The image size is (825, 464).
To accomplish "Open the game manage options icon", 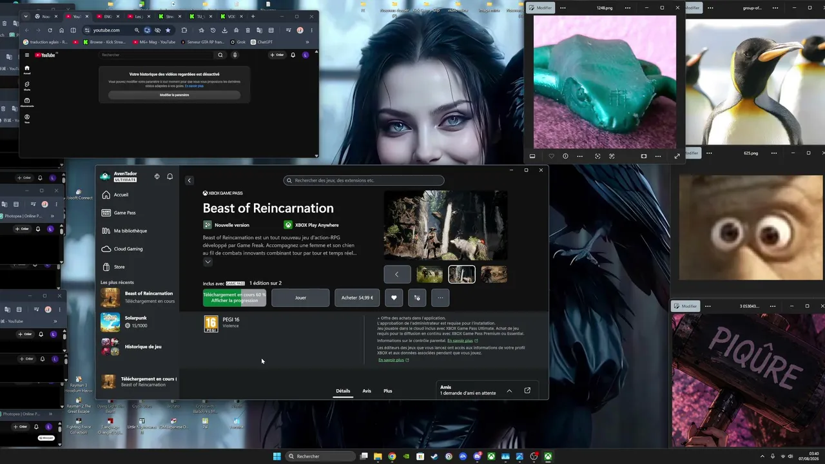I will (417, 298).
